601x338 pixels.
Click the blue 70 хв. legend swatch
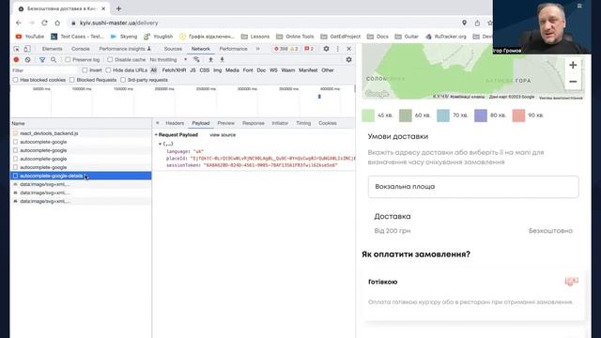[x=443, y=115]
